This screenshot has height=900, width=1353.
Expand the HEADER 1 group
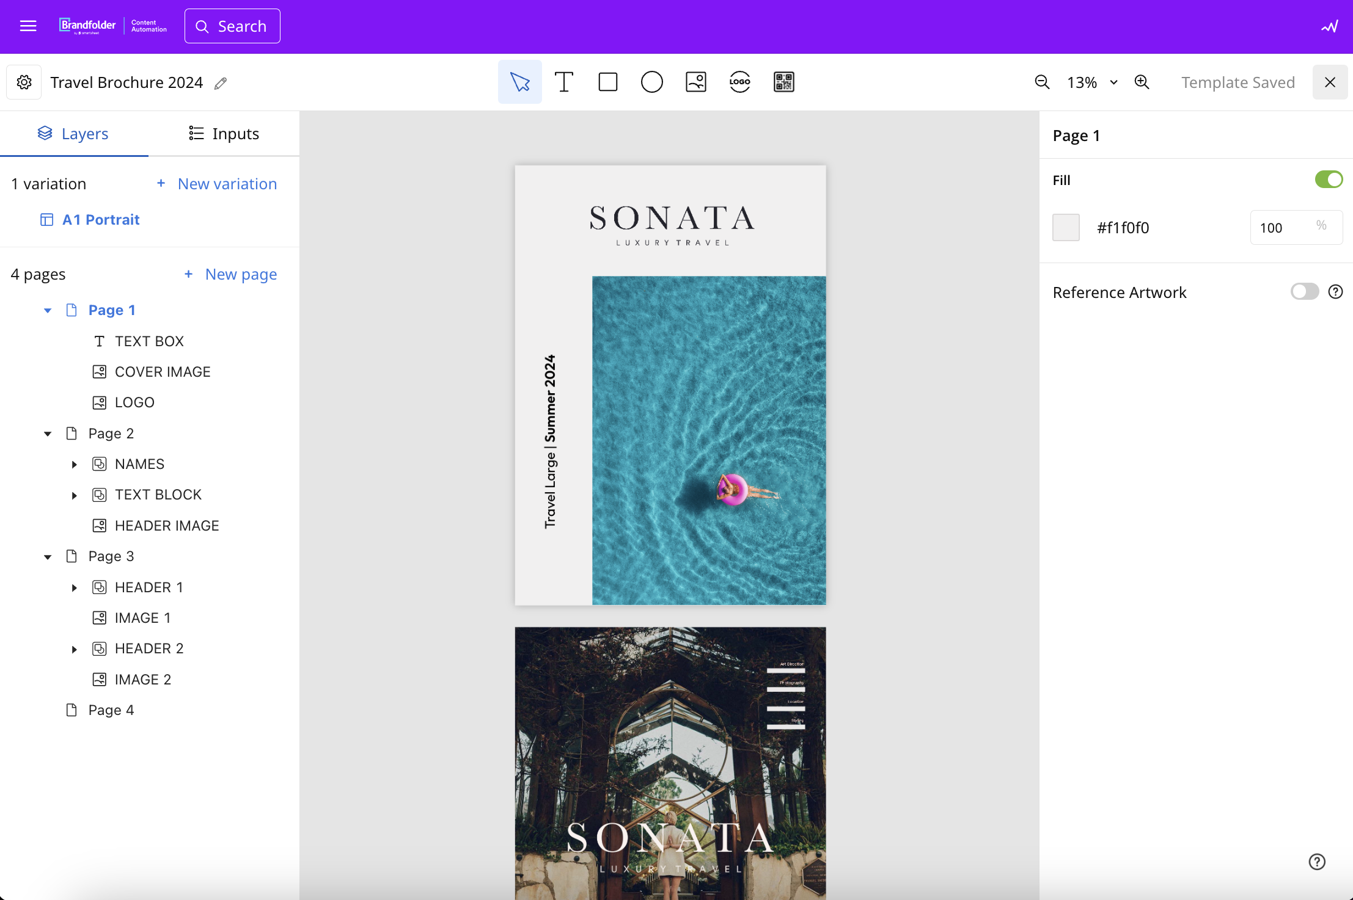click(x=74, y=587)
